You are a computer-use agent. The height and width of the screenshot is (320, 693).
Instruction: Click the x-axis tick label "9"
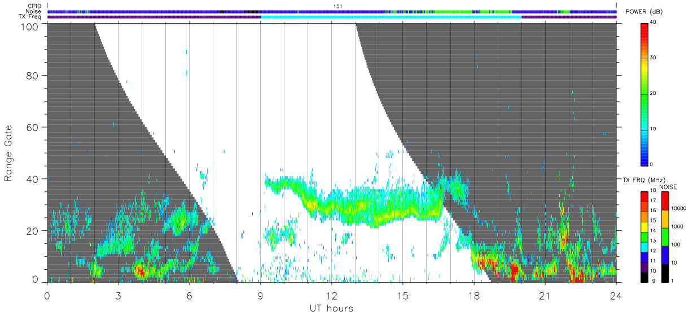click(x=260, y=295)
